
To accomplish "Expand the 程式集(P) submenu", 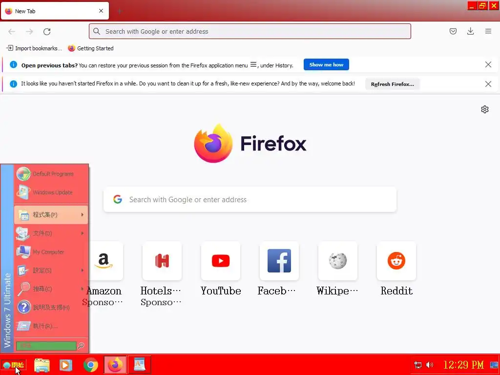I will click(x=51, y=215).
